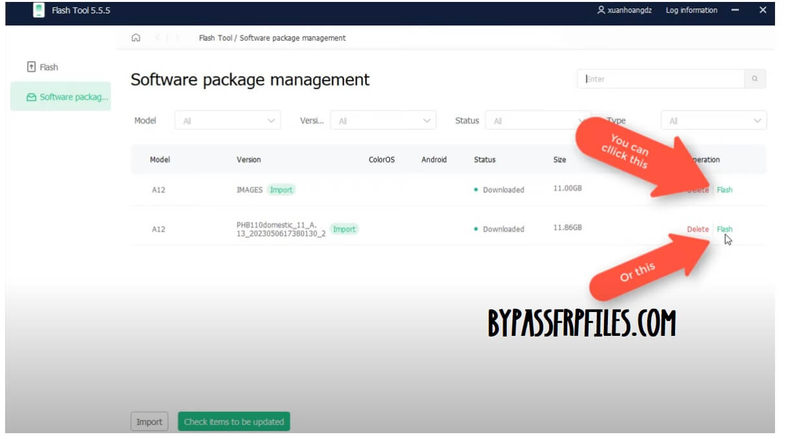Open Log information in title bar

point(691,10)
